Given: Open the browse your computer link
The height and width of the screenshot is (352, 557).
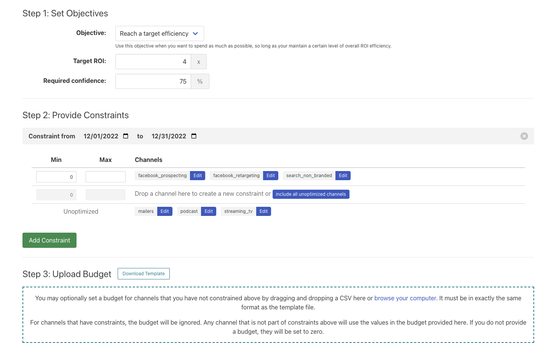Looking at the screenshot, I should pyautogui.click(x=405, y=298).
